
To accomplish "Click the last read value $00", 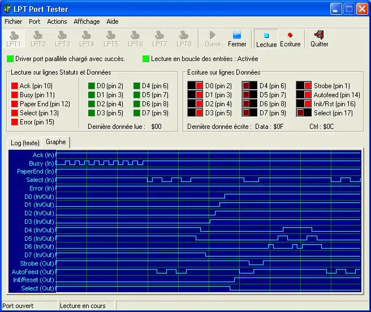I will tap(157, 127).
